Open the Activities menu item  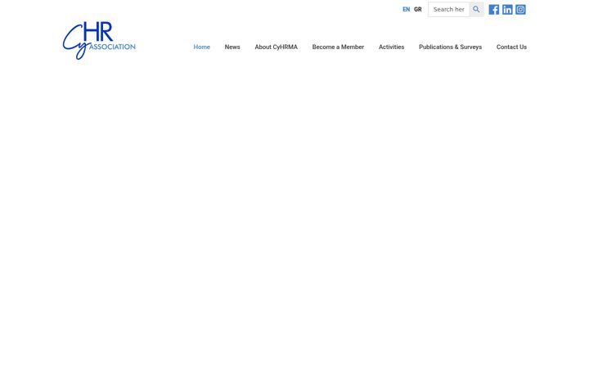[x=391, y=47]
